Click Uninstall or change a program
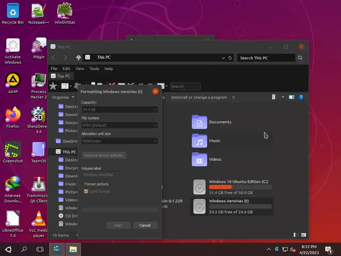Image resolution: width=341 pixels, height=256 pixels. 199,97
